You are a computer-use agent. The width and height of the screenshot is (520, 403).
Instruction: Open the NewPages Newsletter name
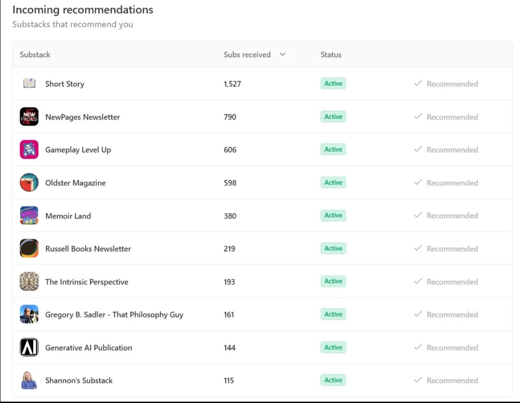[x=83, y=117]
